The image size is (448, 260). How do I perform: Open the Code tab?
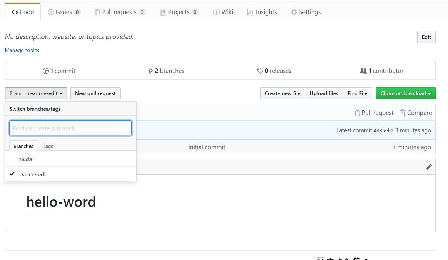(23, 12)
